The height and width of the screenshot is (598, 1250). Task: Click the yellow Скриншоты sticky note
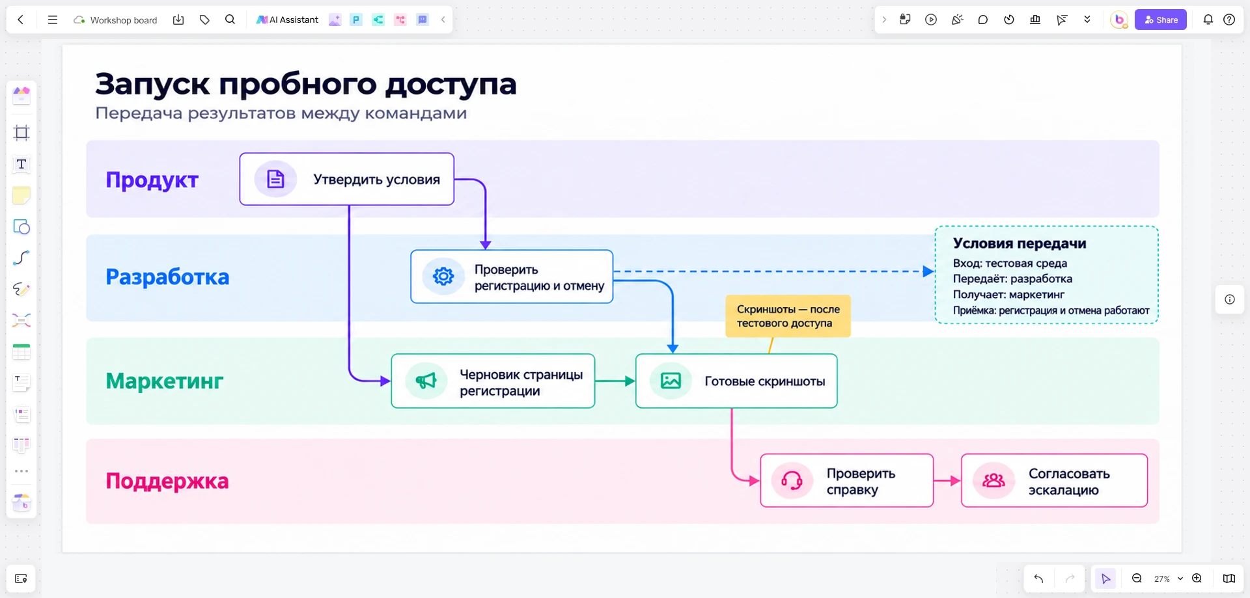[x=788, y=316]
